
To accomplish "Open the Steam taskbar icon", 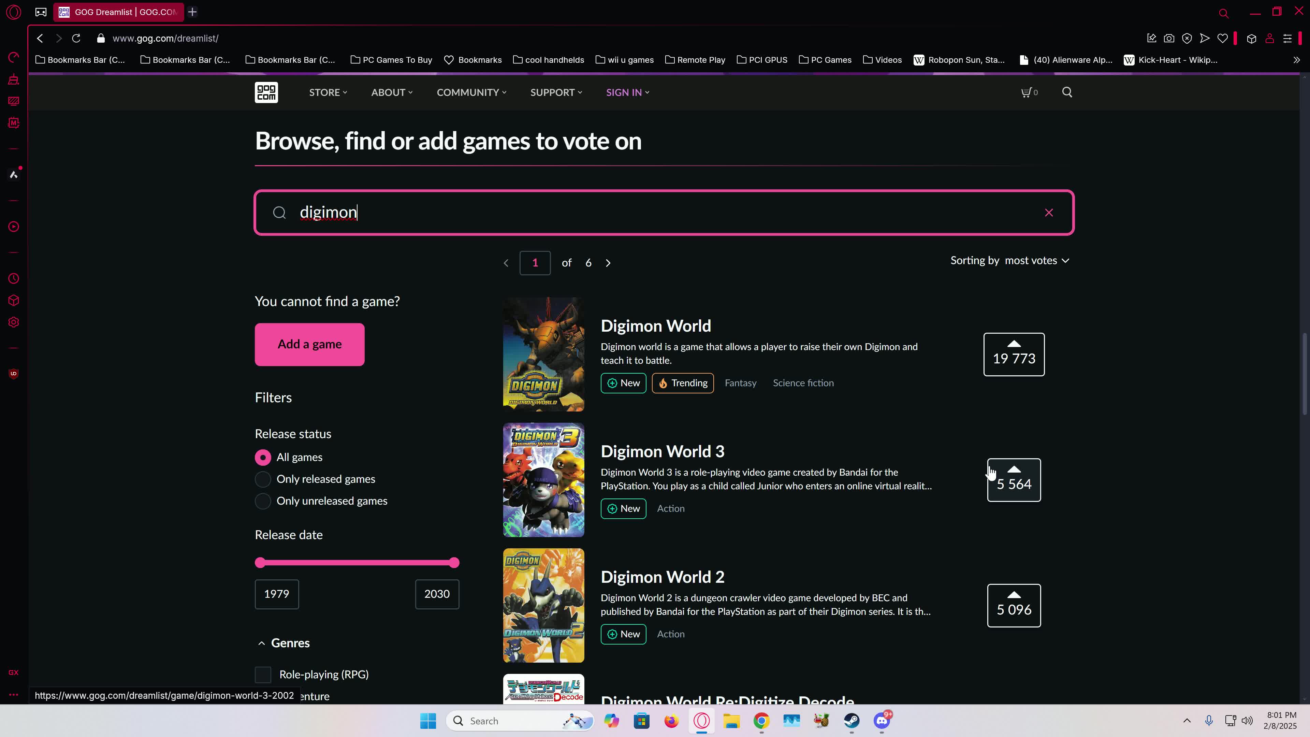I will coord(852,721).
